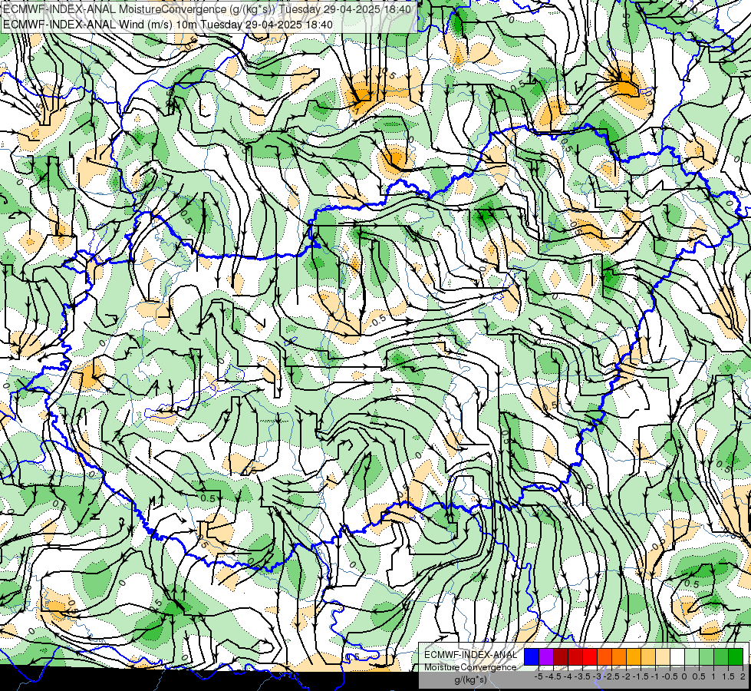Click the '-4.5' legend scale value

553,676
